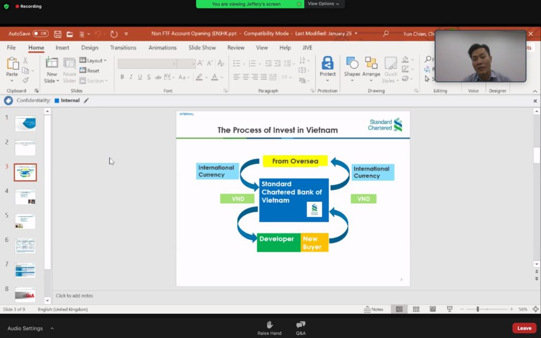Switch to the Design tab
This screenshot has width=541, height=338.
pyautogui.click(x=90, y=48)
